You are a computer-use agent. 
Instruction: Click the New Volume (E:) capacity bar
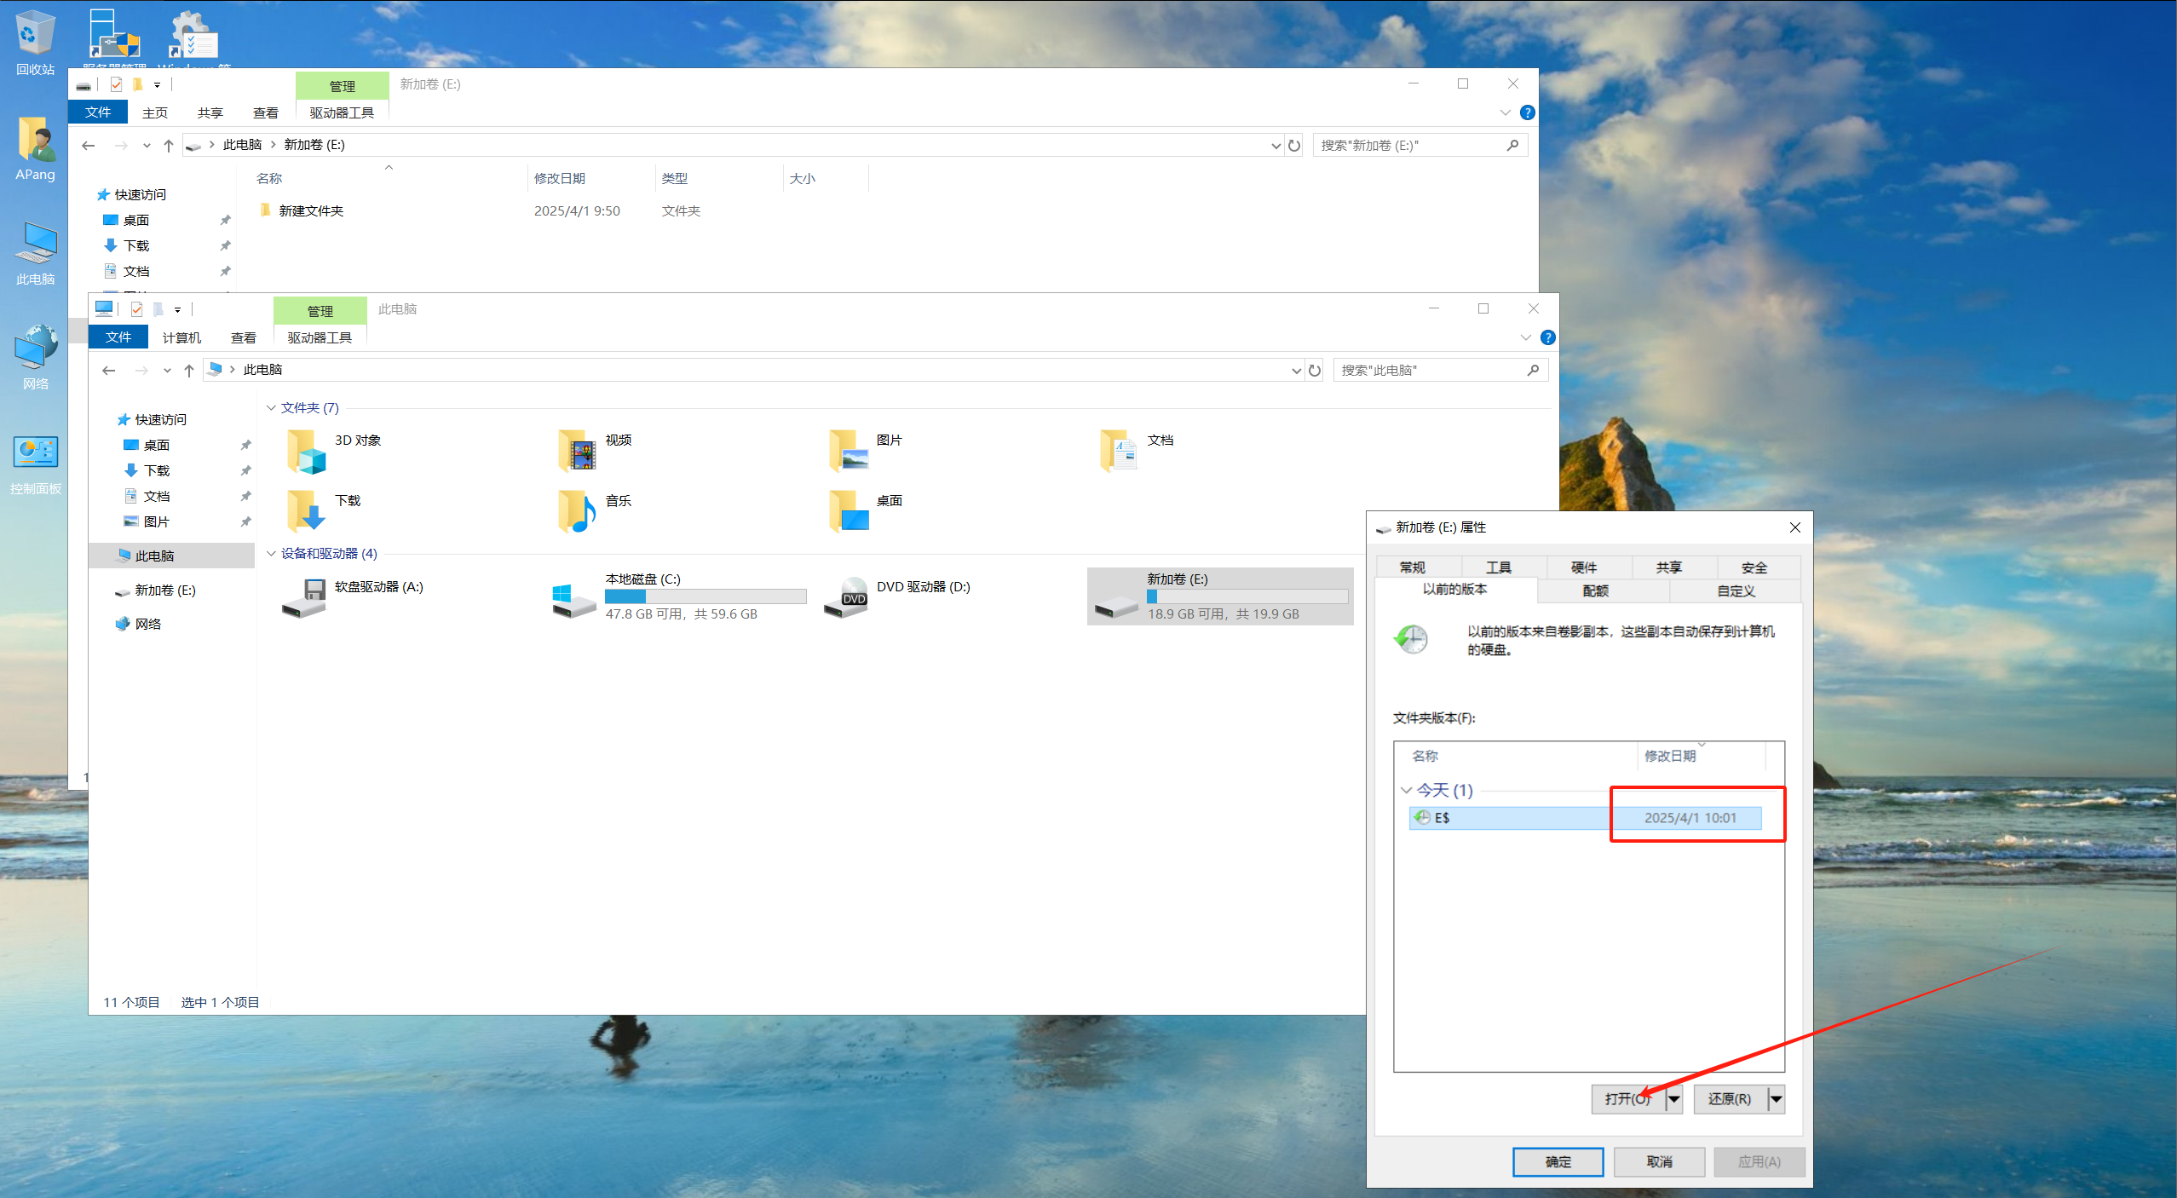click(1247, 596)
